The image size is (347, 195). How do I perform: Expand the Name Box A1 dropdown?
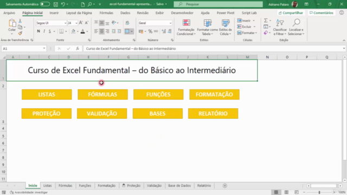(x=44, y=48)
